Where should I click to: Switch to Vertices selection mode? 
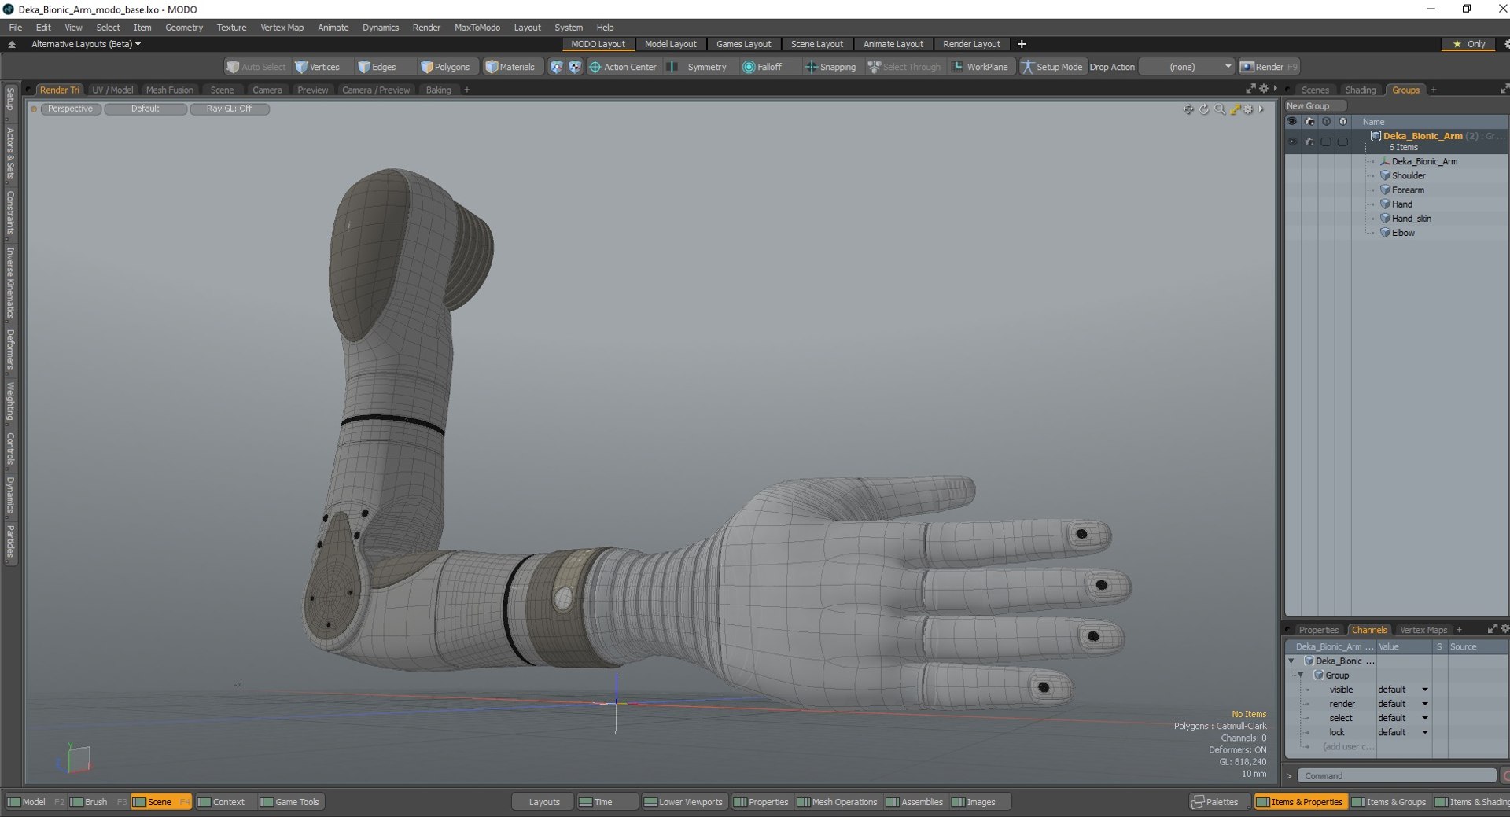(x=317, y=67)
